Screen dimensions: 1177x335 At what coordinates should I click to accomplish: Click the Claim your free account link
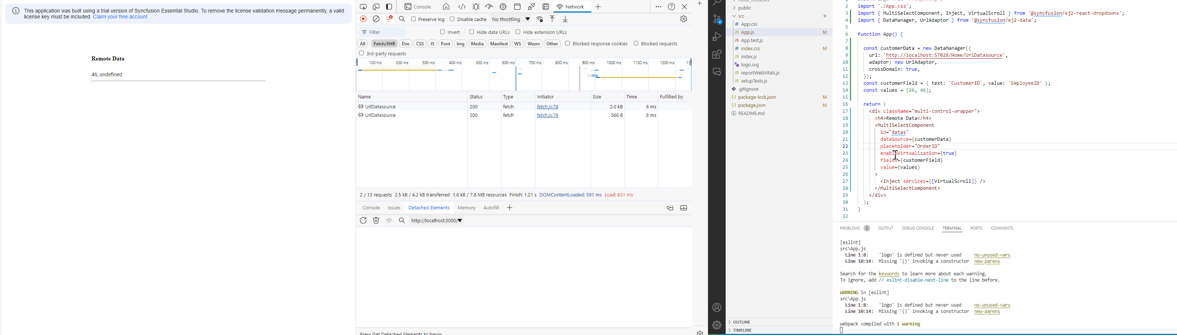point(120,17)
